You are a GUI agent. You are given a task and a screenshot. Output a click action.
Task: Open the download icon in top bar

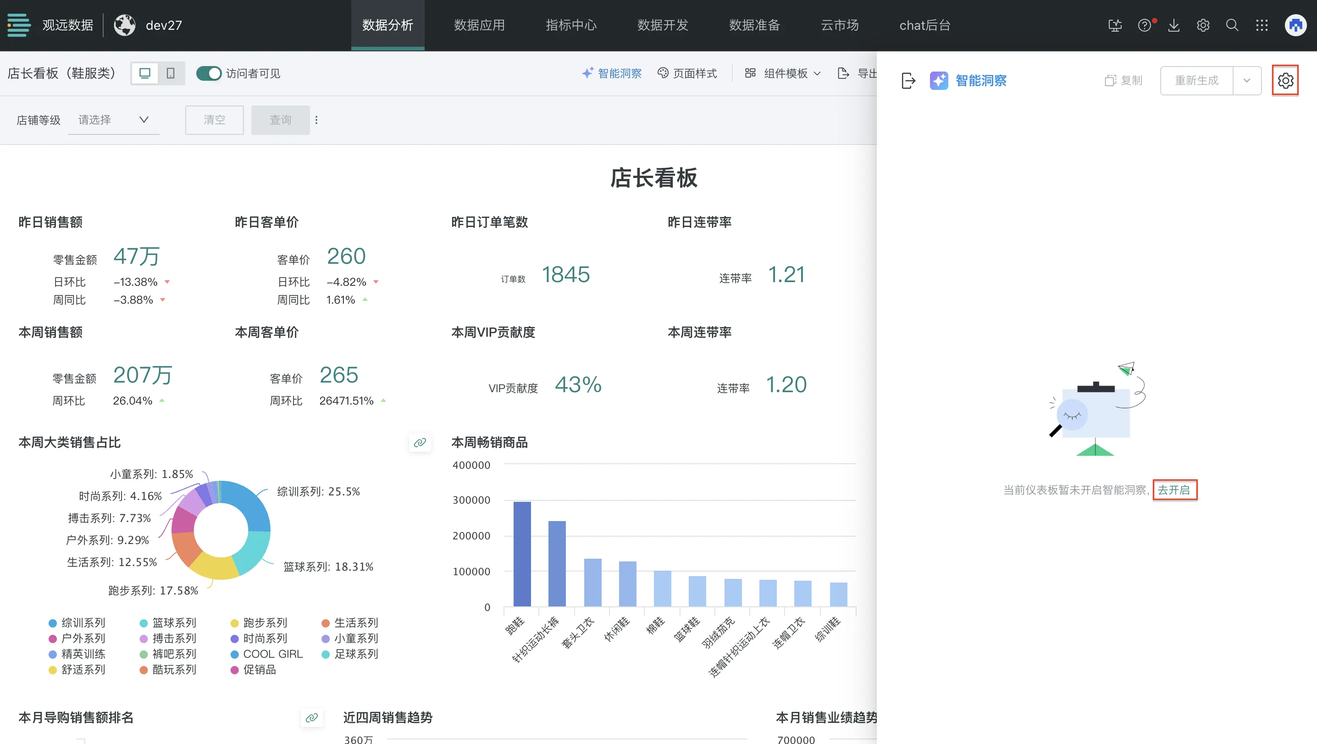1174,25
